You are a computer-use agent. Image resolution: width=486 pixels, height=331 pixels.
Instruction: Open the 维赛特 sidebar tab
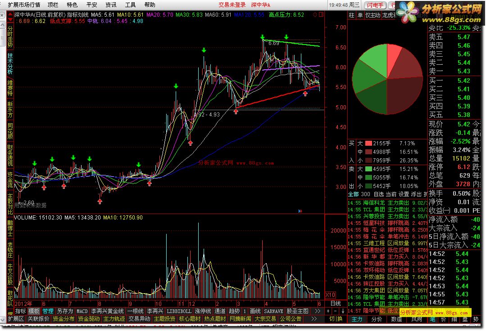click(x=10, y=88)
